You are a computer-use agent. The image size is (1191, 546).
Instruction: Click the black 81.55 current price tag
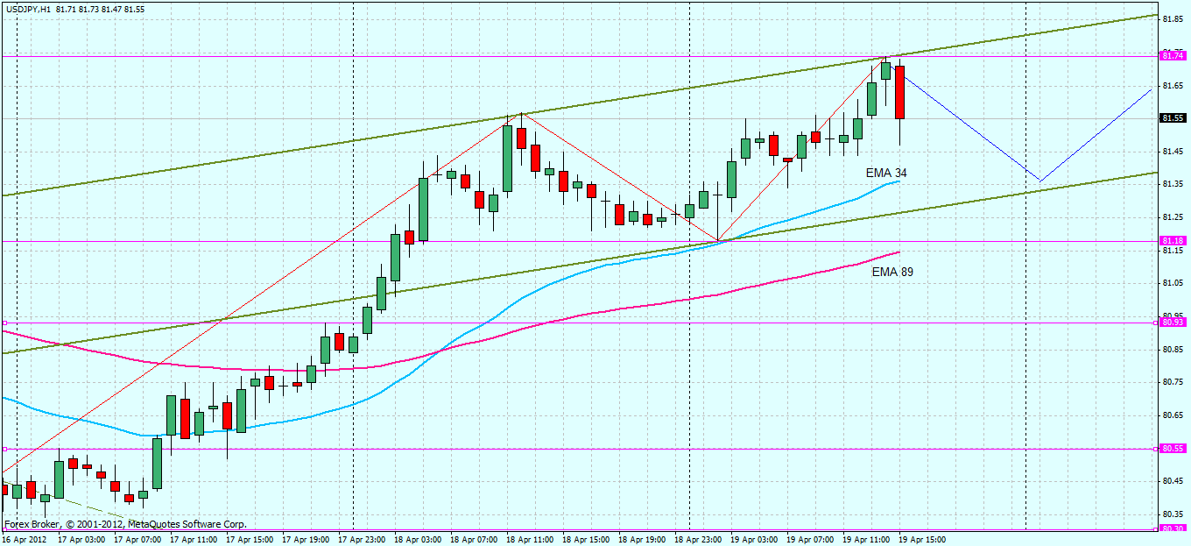(x=1173, y=117)
